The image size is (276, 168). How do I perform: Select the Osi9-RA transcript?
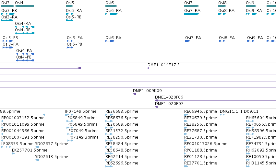tap(251, 14)
